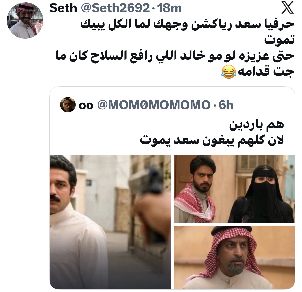Open the @MOM0MOMOMO handle in the quoted tweet
Viewport: 302px width, 292px height.
tap(154, 105)
